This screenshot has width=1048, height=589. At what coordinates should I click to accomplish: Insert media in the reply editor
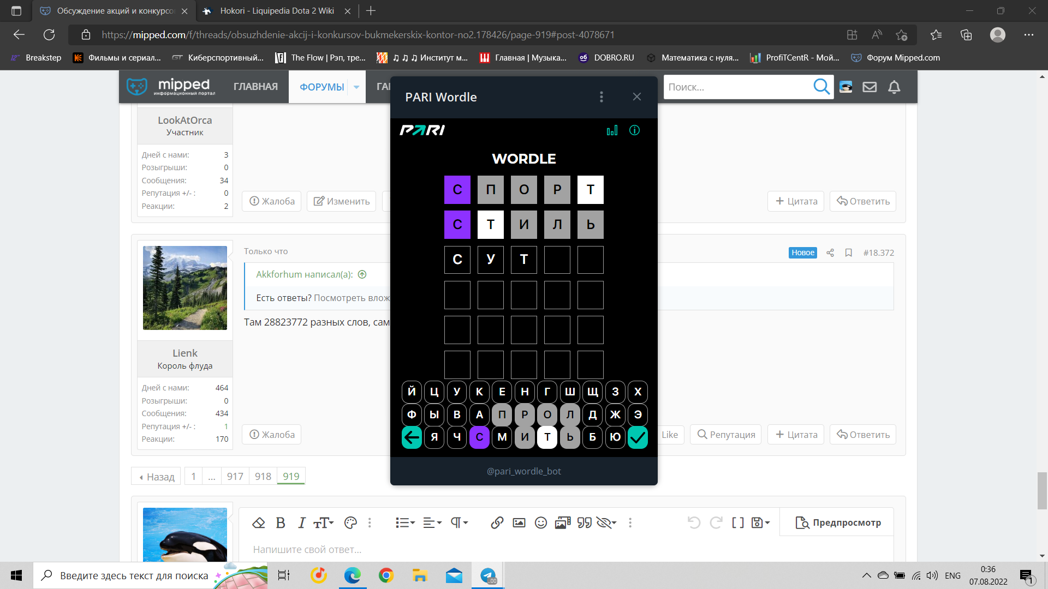point(563,522)
